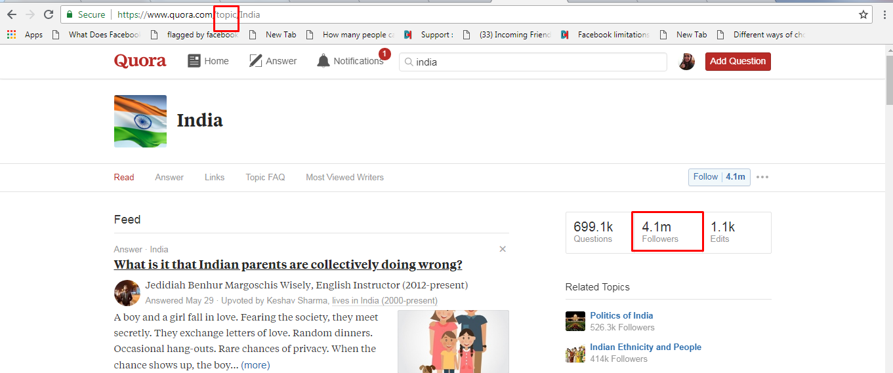Open the Answer page from header

[273, 61]
